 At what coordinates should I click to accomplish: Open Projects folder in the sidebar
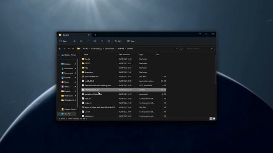click(x=67, y=91)
